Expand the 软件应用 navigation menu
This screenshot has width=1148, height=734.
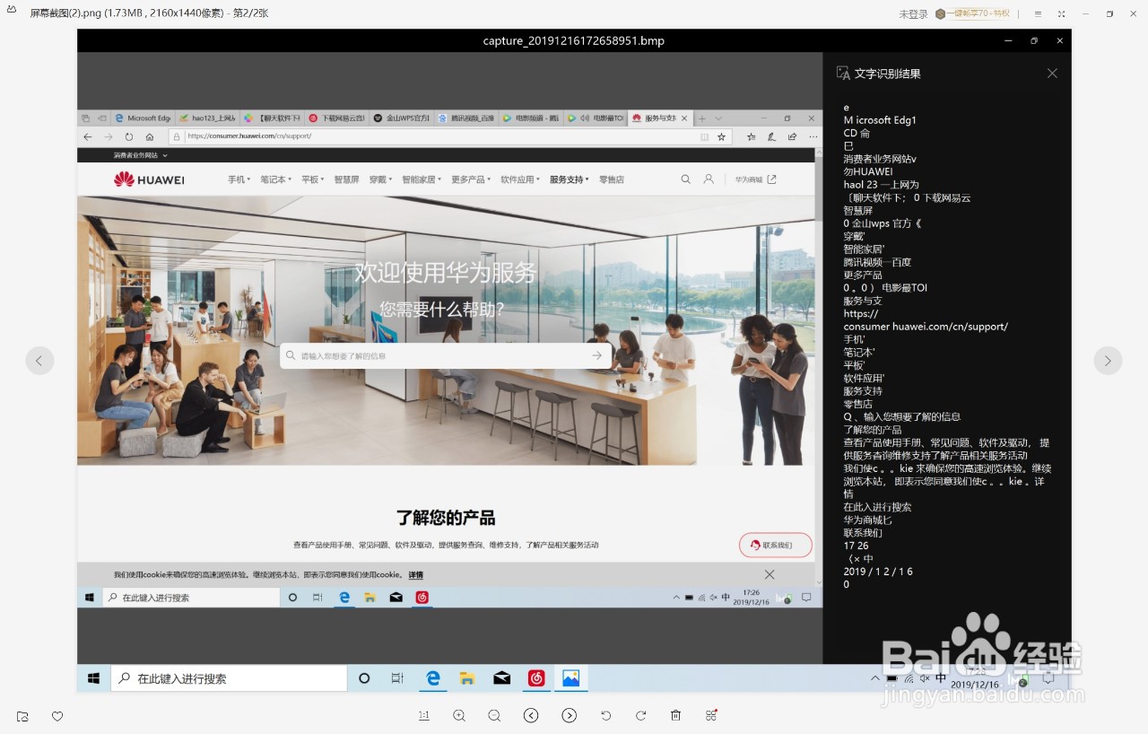point(520,179)
